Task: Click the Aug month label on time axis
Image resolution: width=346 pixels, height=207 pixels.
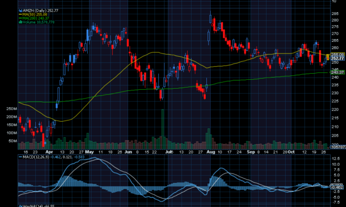Action: (x=211, y=152)
